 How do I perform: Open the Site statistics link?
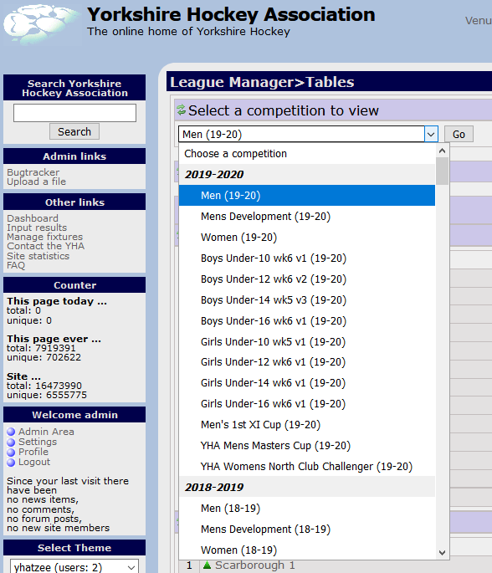[x=38, y=256]
